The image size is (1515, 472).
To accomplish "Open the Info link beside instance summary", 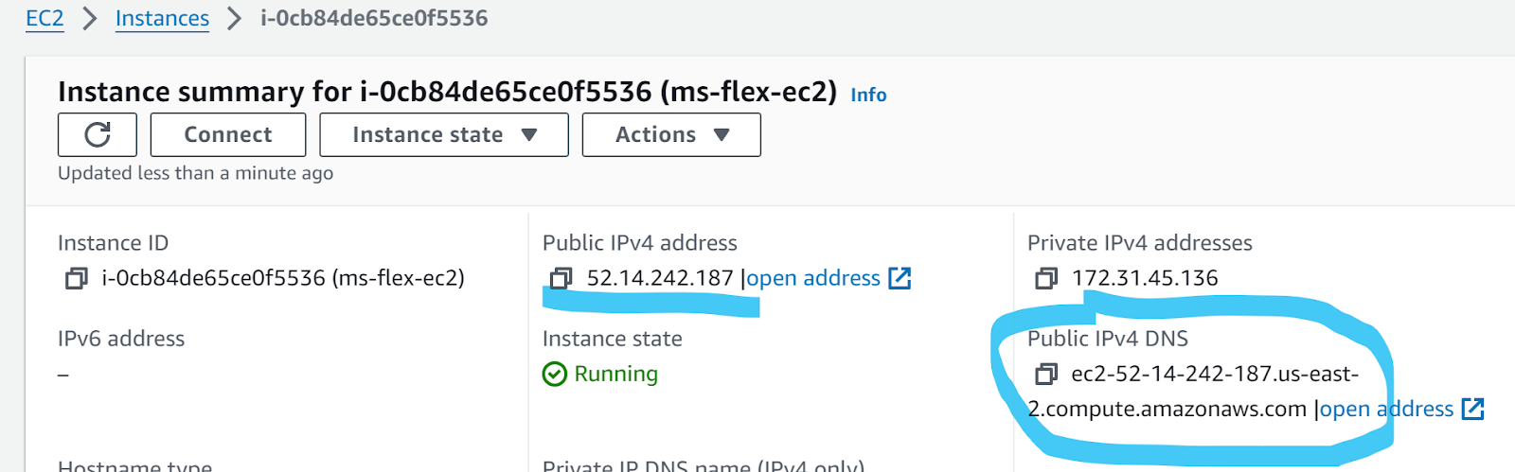I will (868, 95).
